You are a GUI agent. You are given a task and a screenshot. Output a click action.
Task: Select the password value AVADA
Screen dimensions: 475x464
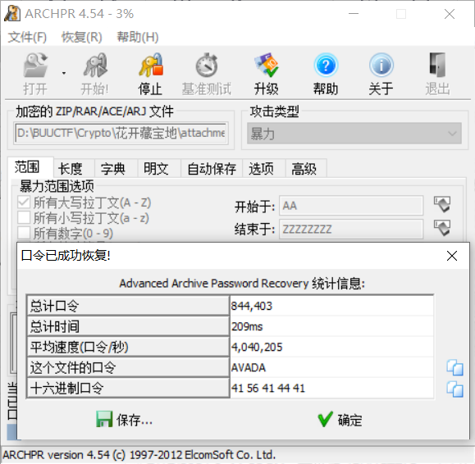[x=248, y=368]
